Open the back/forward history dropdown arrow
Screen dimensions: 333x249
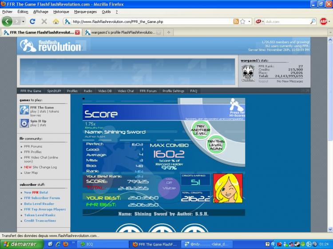23,21
